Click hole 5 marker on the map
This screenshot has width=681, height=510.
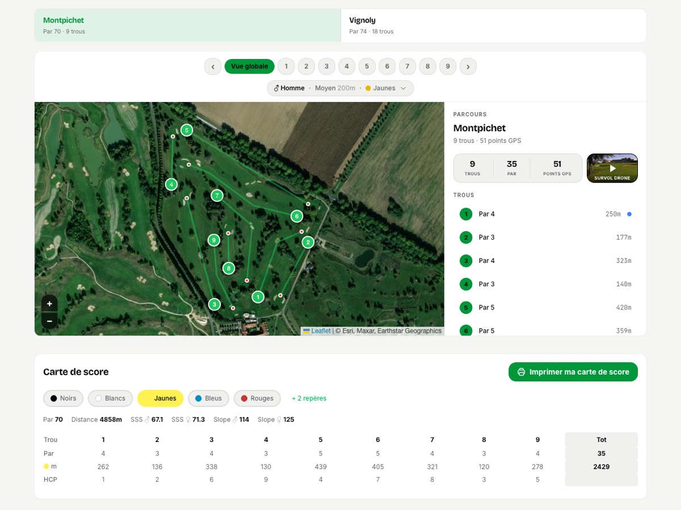[187, 130]
